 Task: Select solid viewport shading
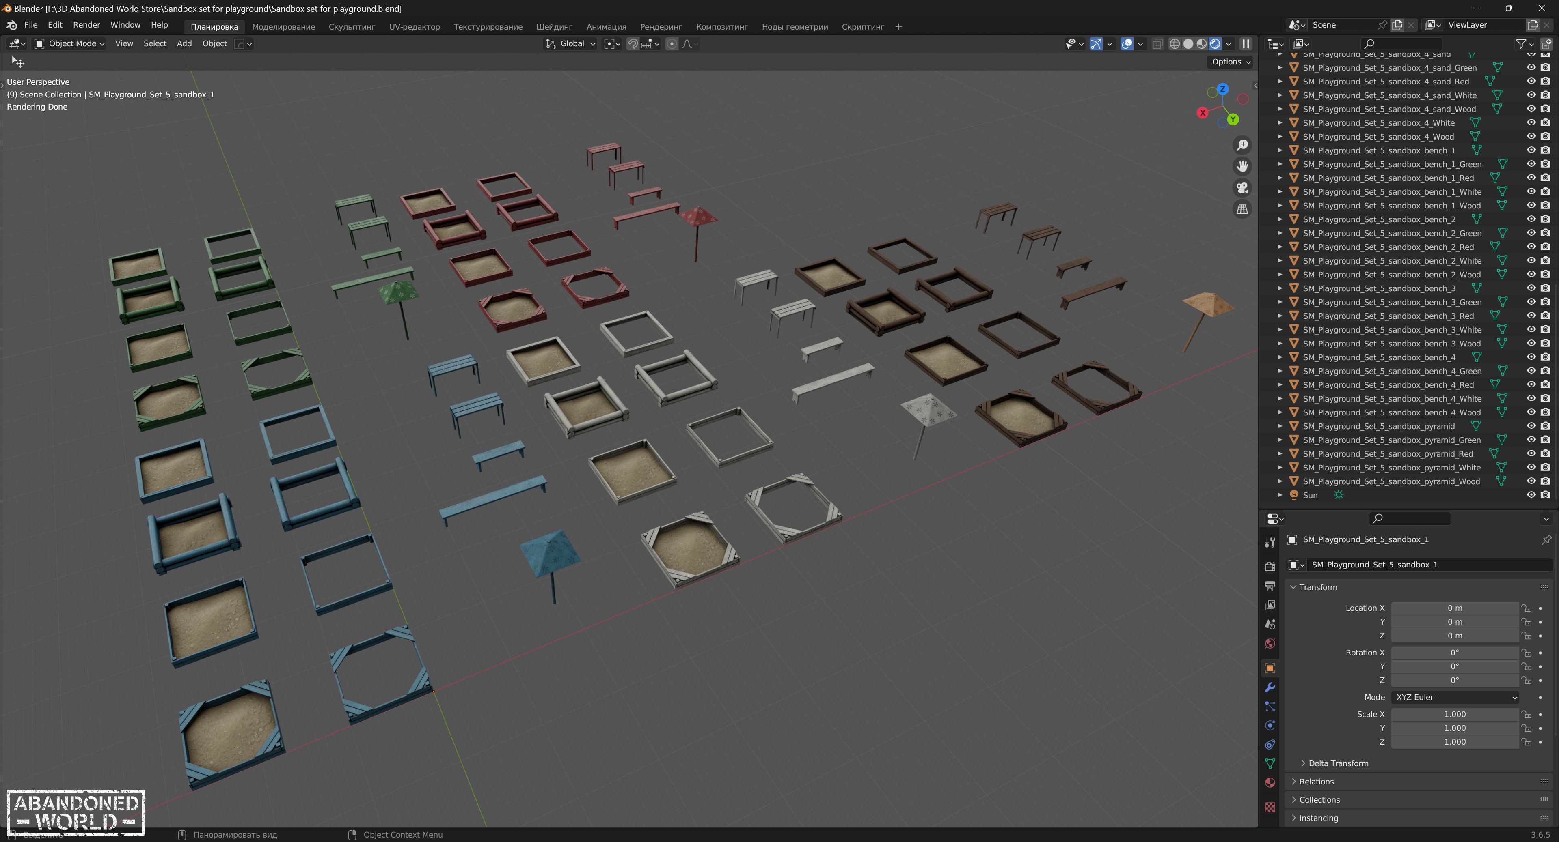[1188, 43]
